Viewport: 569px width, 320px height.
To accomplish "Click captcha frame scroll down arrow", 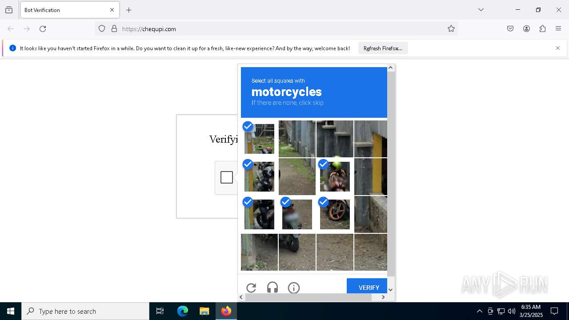I will 391,290.
